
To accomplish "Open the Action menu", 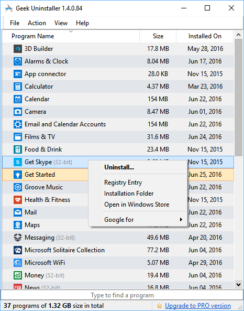I will coord(37,23).
